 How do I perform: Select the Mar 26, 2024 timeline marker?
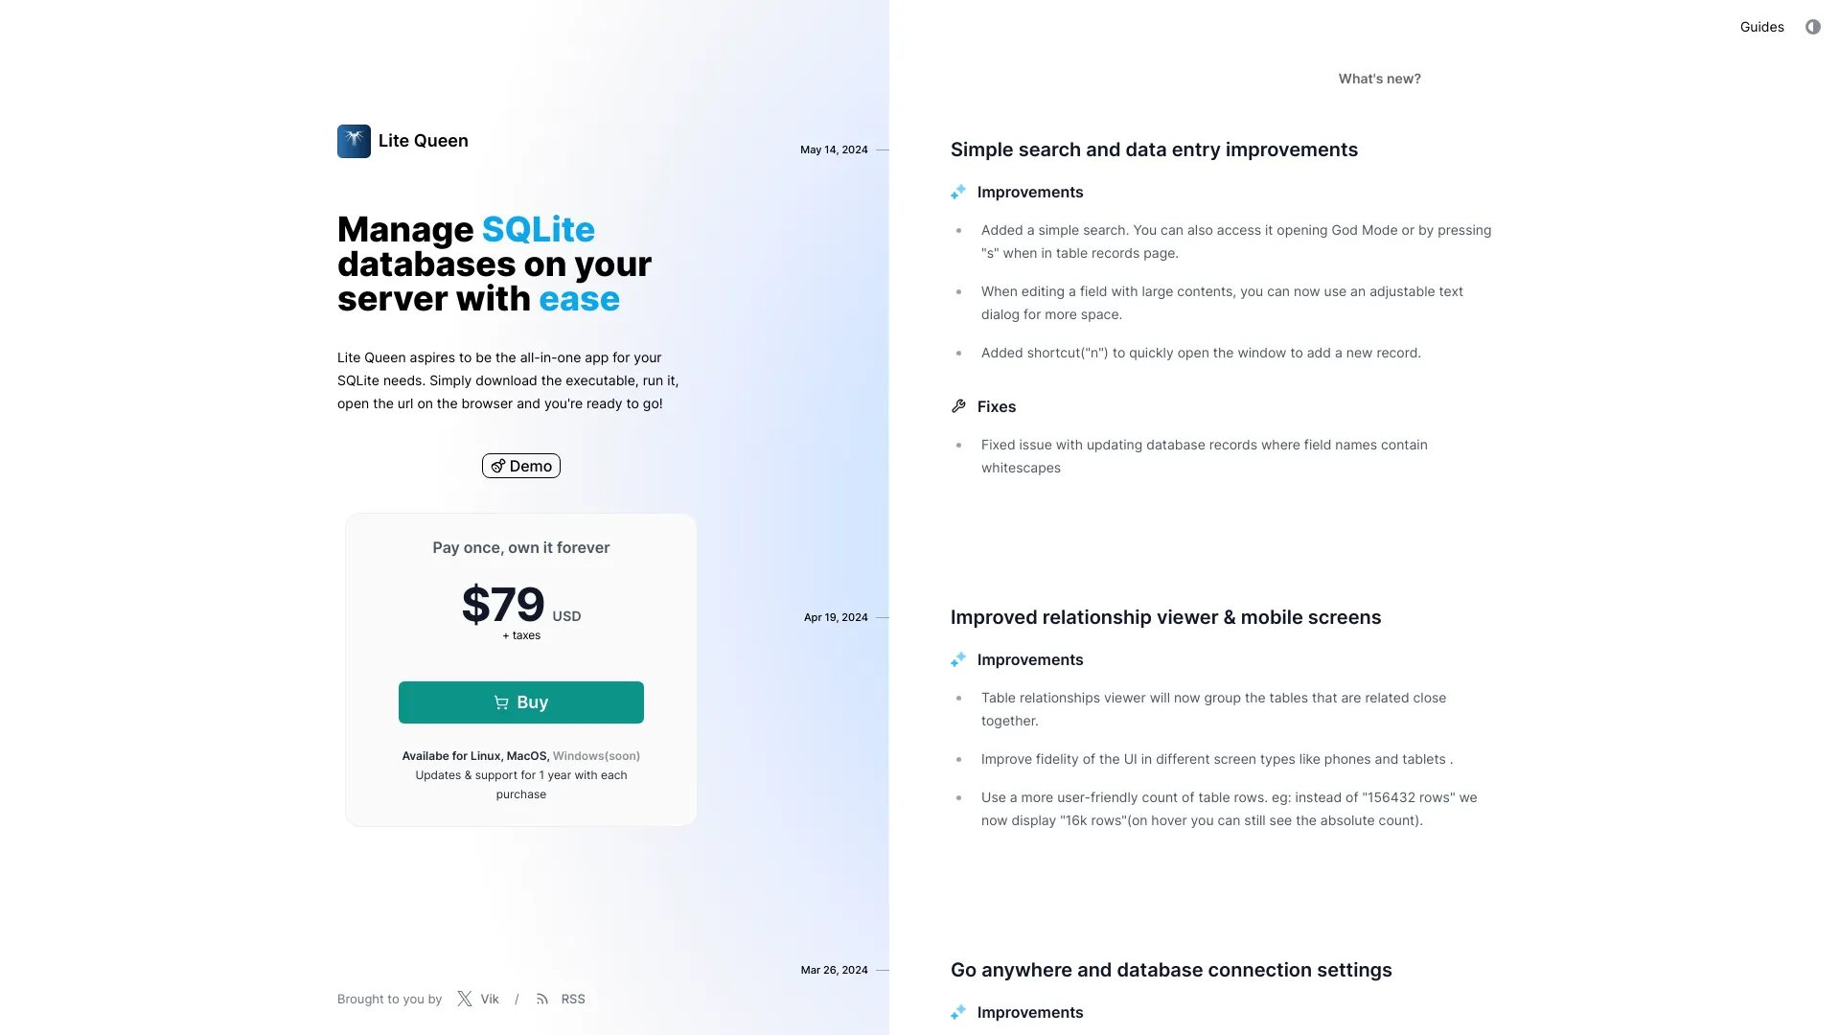[834, 970]
